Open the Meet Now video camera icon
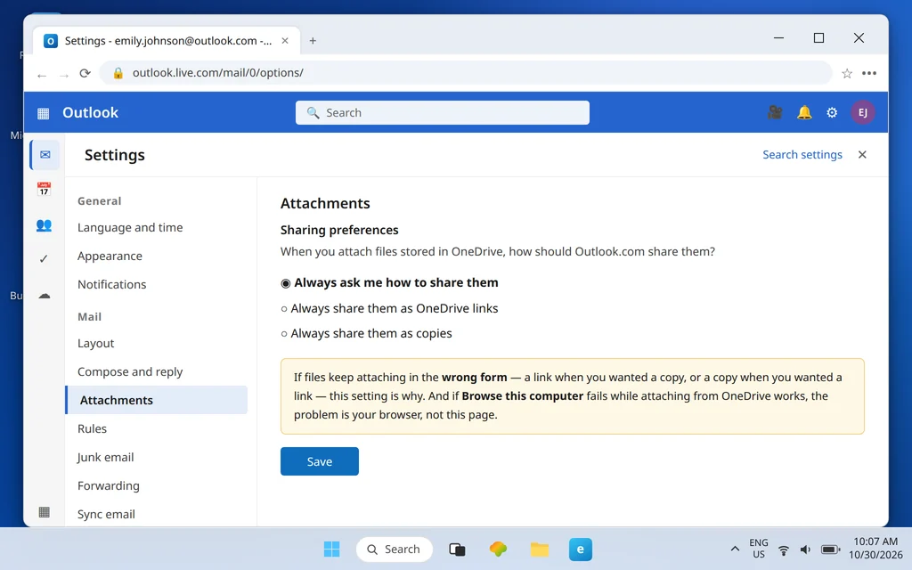 coord(775,112)
